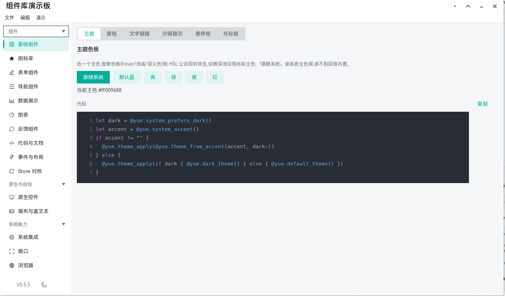Click the text 当前主色:#ff009688
The height and width of the screenshot is (296, 505).
point(99,90)
